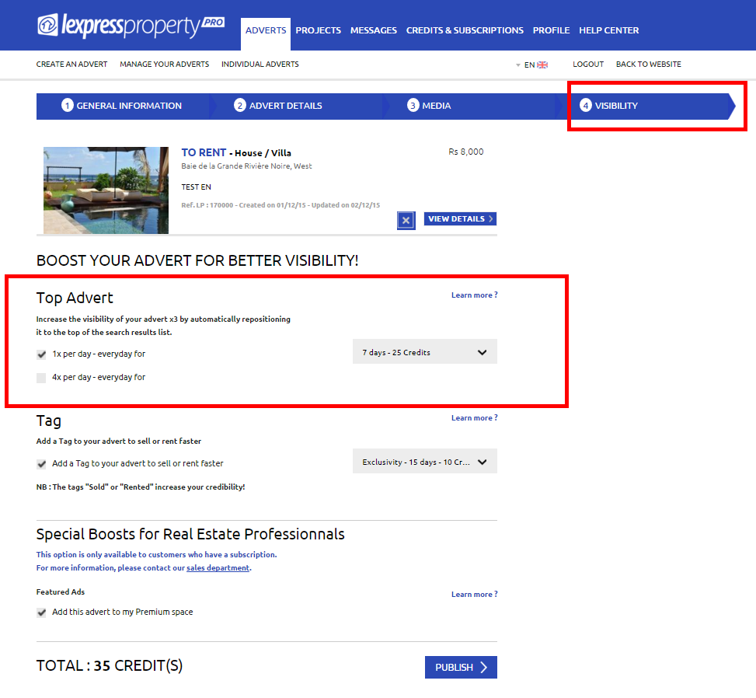Toggle the 1x per day checkbox
Screen dimensions: 756x698
pyautogui.click(x=41, y=354)
